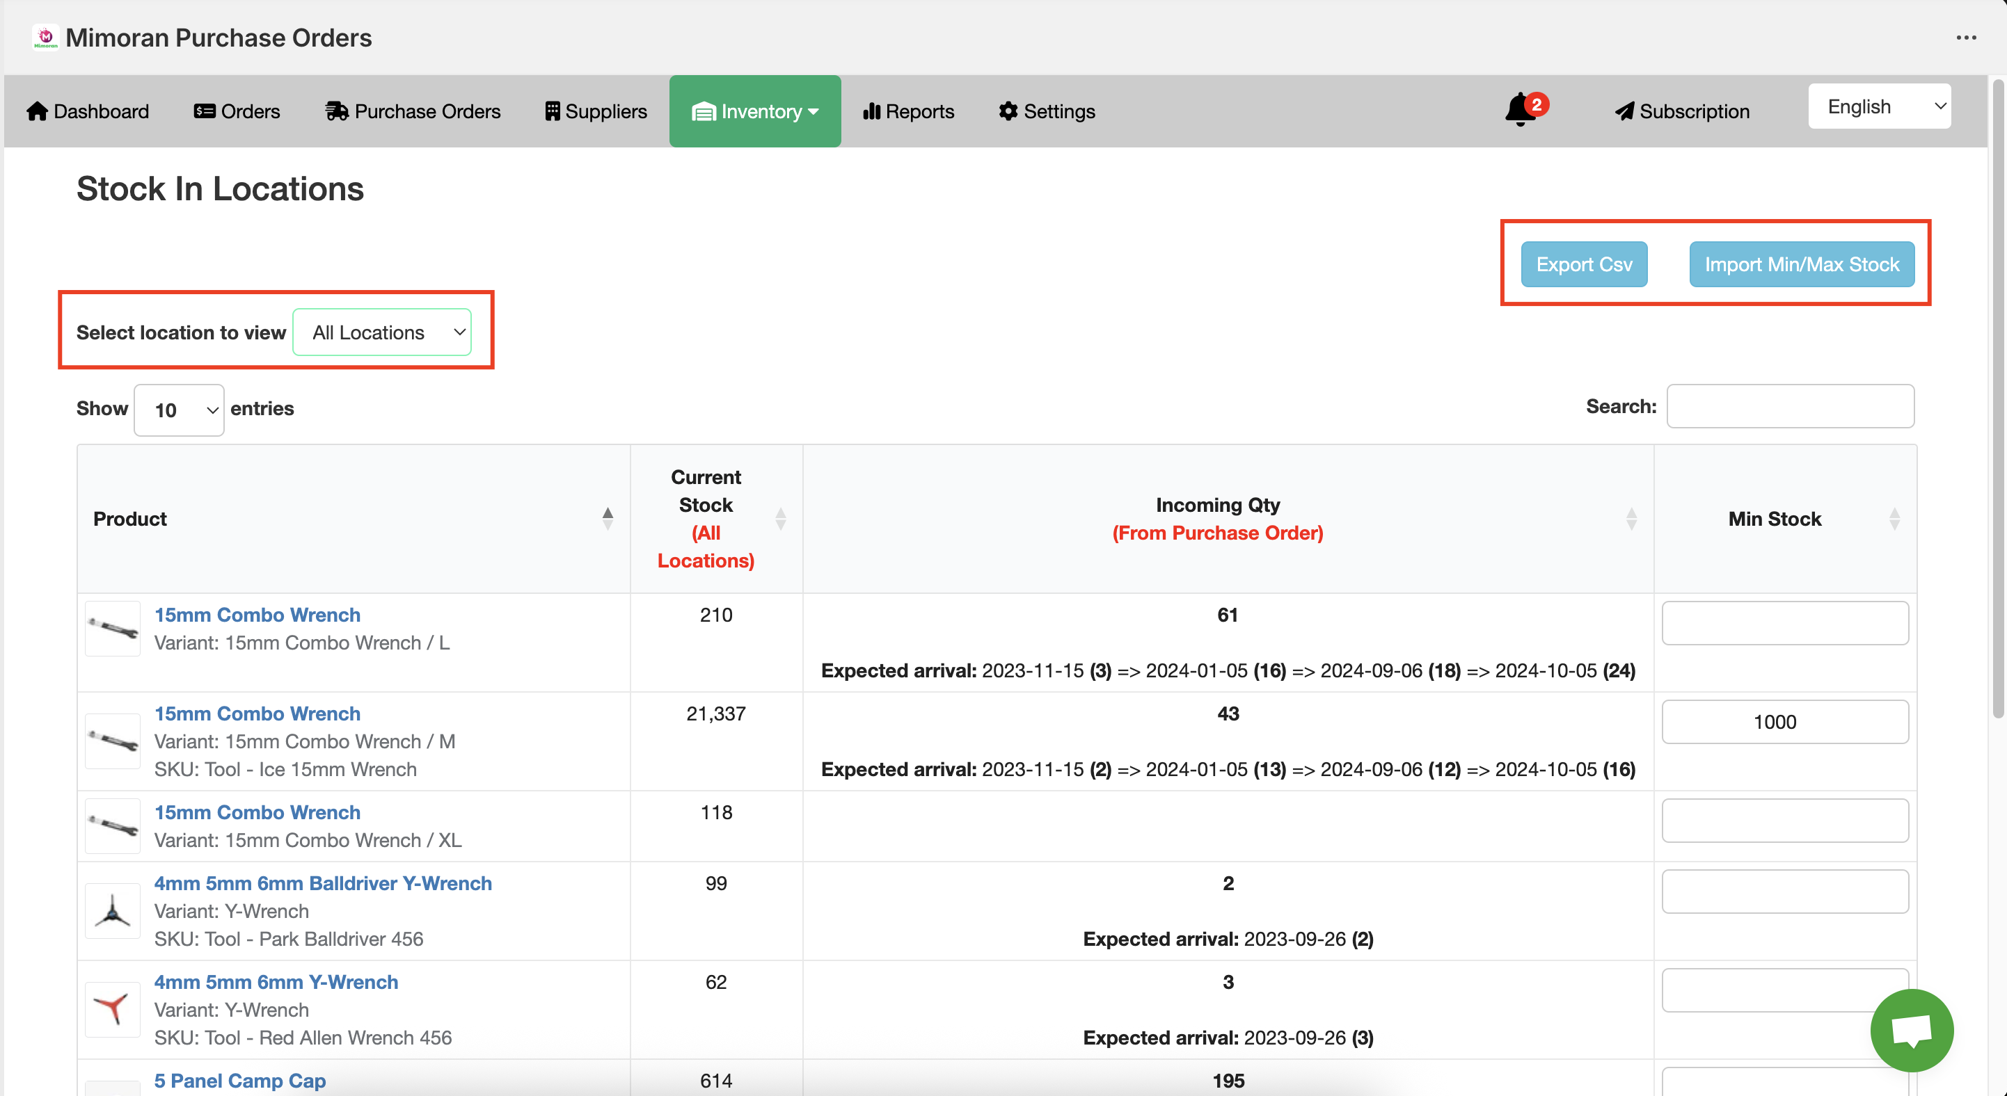Viewport: 2007px width, 1096px height.
Task: Open the All Locations dropdown
Action: (382, 332)
